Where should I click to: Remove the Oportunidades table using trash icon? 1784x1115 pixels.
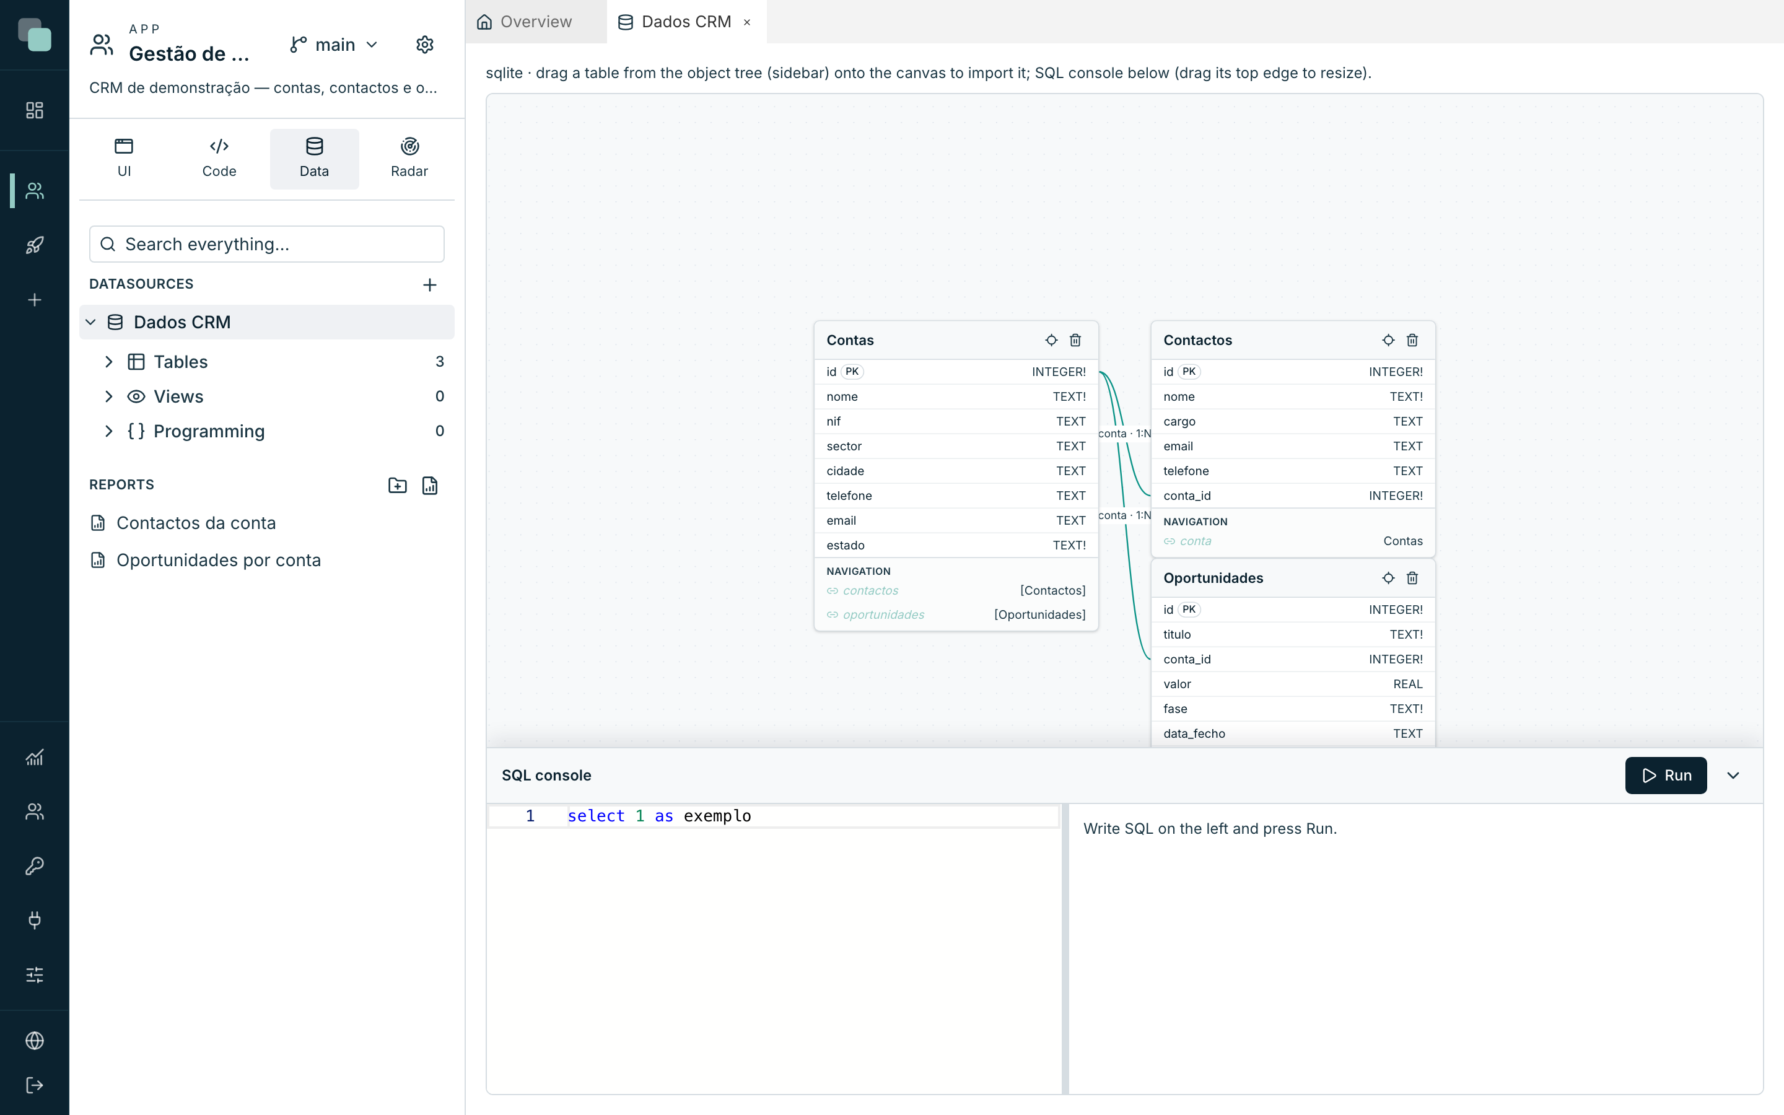point(1412,578)
